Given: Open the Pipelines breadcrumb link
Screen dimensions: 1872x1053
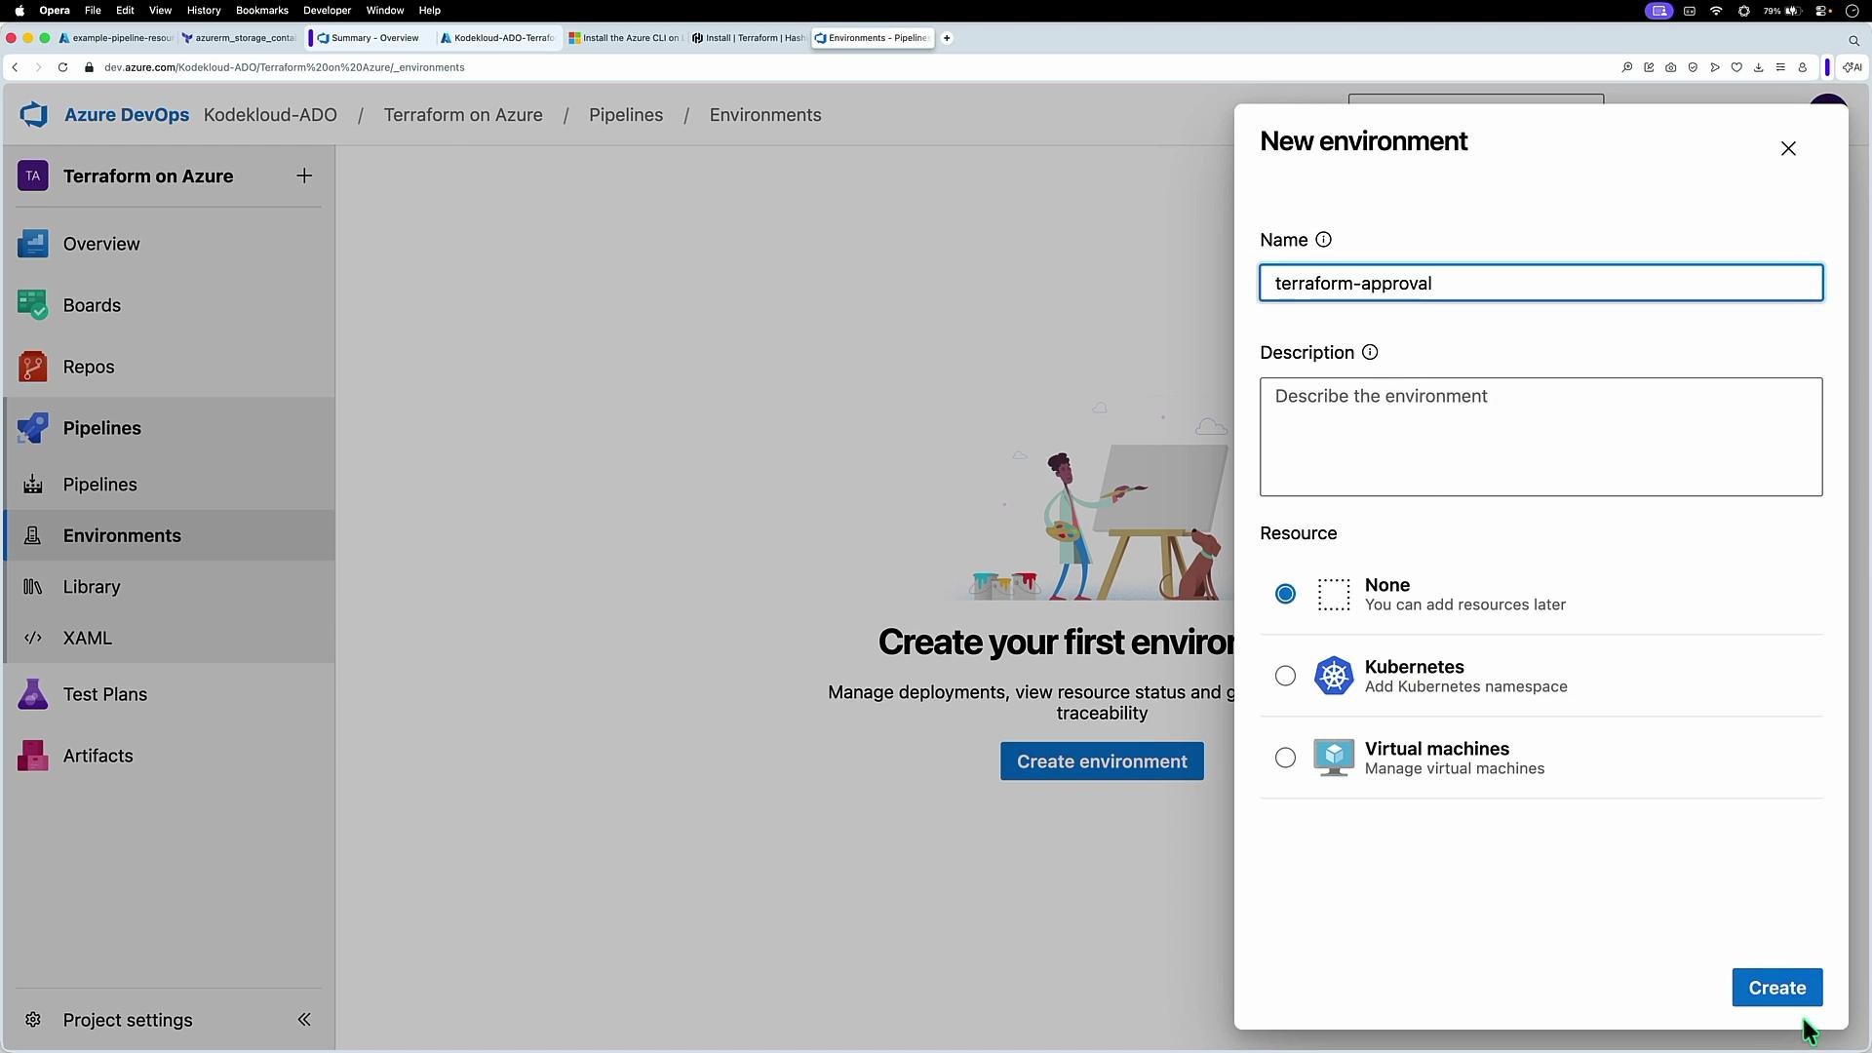Looking at the screenshot, I should [626, 115].
